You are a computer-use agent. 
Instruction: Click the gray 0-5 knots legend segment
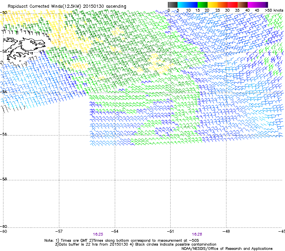coord(173,5)
